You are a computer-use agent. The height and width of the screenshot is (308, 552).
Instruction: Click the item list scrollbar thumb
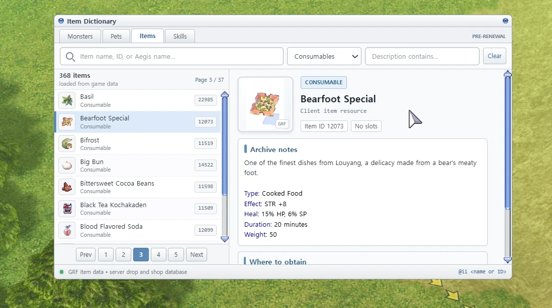point(225,146)
